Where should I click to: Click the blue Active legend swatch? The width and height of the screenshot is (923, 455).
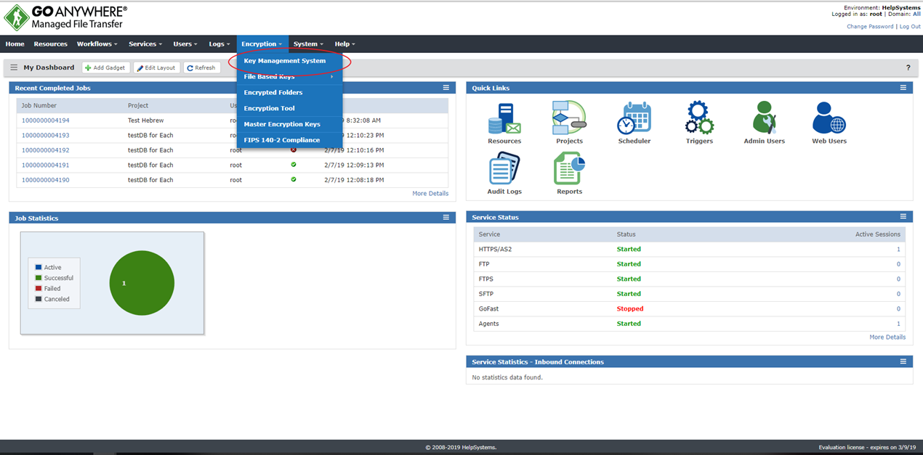(39, 267)
